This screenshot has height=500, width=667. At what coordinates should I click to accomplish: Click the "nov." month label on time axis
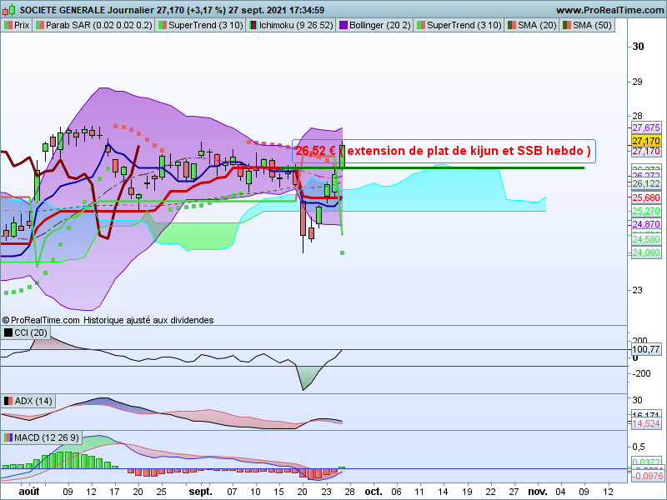click(538, 492)
